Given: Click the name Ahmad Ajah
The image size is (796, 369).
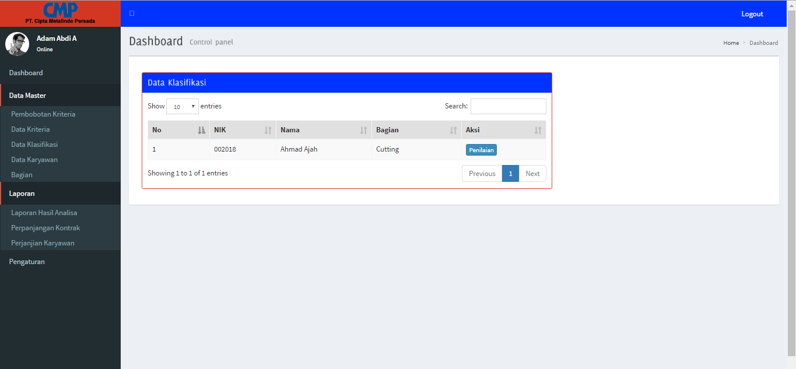Looking at the screenshot, I should 299,149.
